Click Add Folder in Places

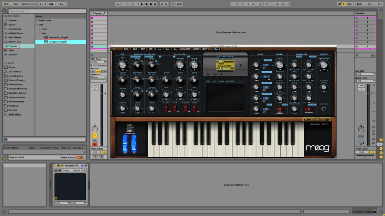15,114
